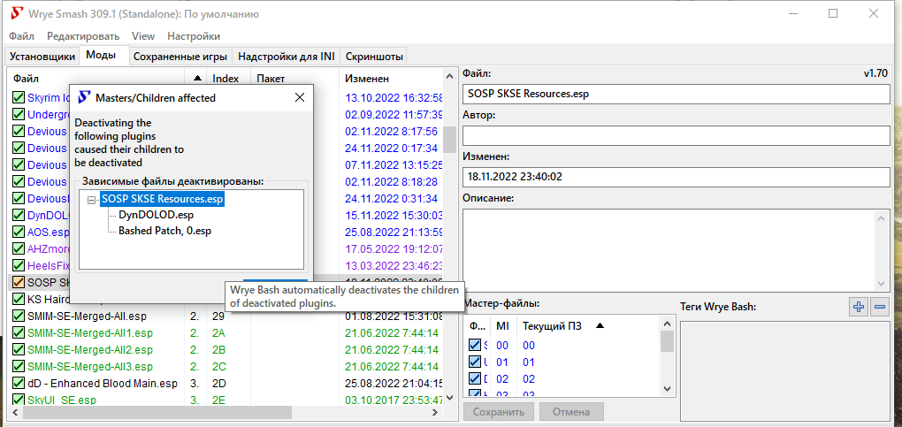Toggle the dD - Enhanced Blood Main.esp checkbox
Viewport: 902px width, 427px height.
19,383
